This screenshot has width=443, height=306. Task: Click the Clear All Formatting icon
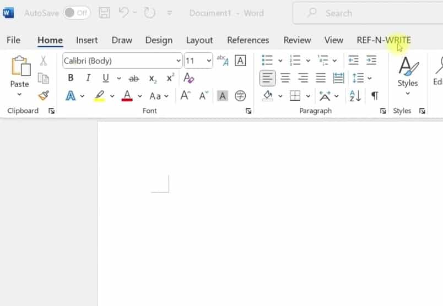click(189, 78)
